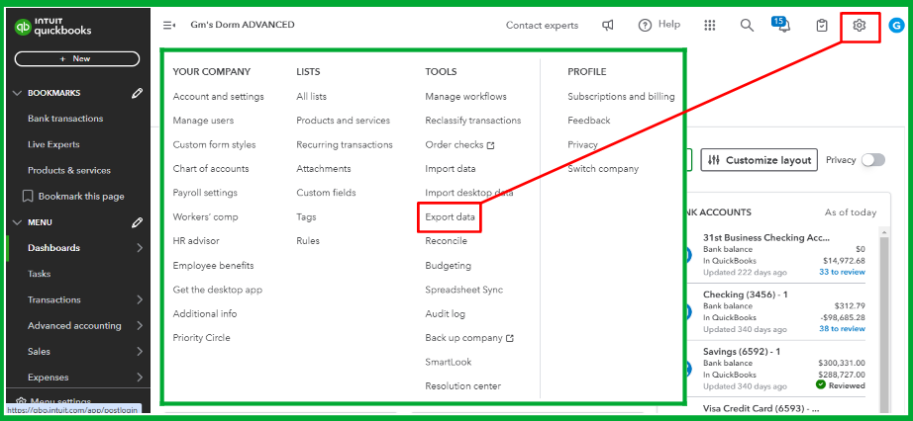Collapse the MENU section chevron
This screenshot has width=913, height=421.
(x=17, y=222)
